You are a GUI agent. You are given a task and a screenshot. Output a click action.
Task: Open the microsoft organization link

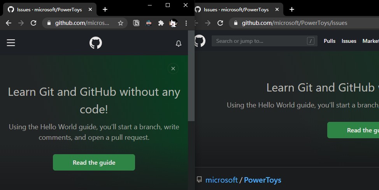(x=221, y=180)
